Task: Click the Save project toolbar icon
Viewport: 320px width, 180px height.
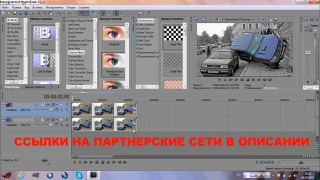Action: [15, 13]
